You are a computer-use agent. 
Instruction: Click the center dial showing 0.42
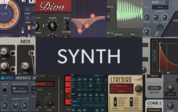tap(4, 14)
